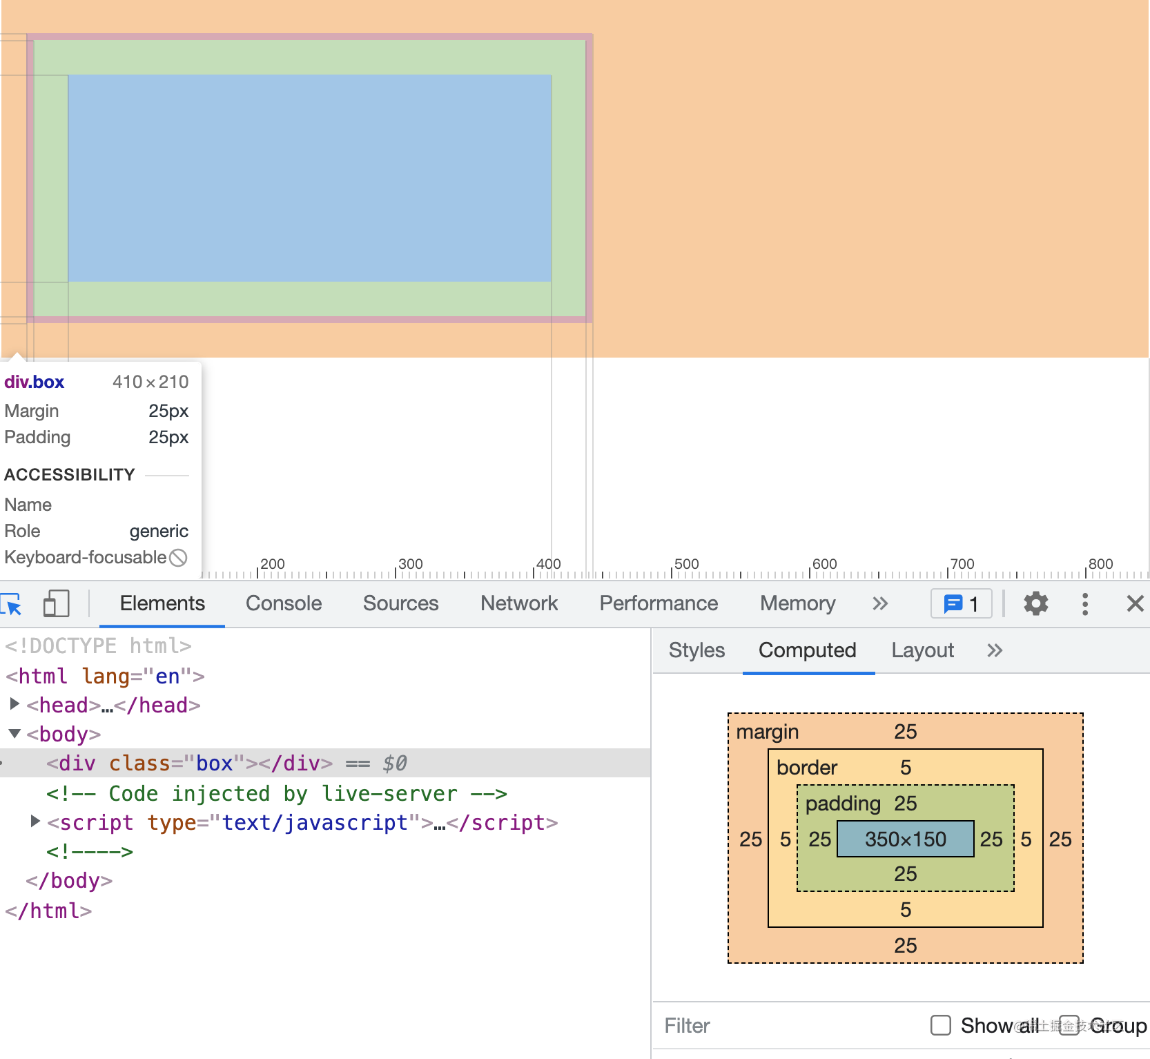Open DevTools settings gear
Image resolution: width=1150 pixels, height=1059 pixels.
(1035, 604)
